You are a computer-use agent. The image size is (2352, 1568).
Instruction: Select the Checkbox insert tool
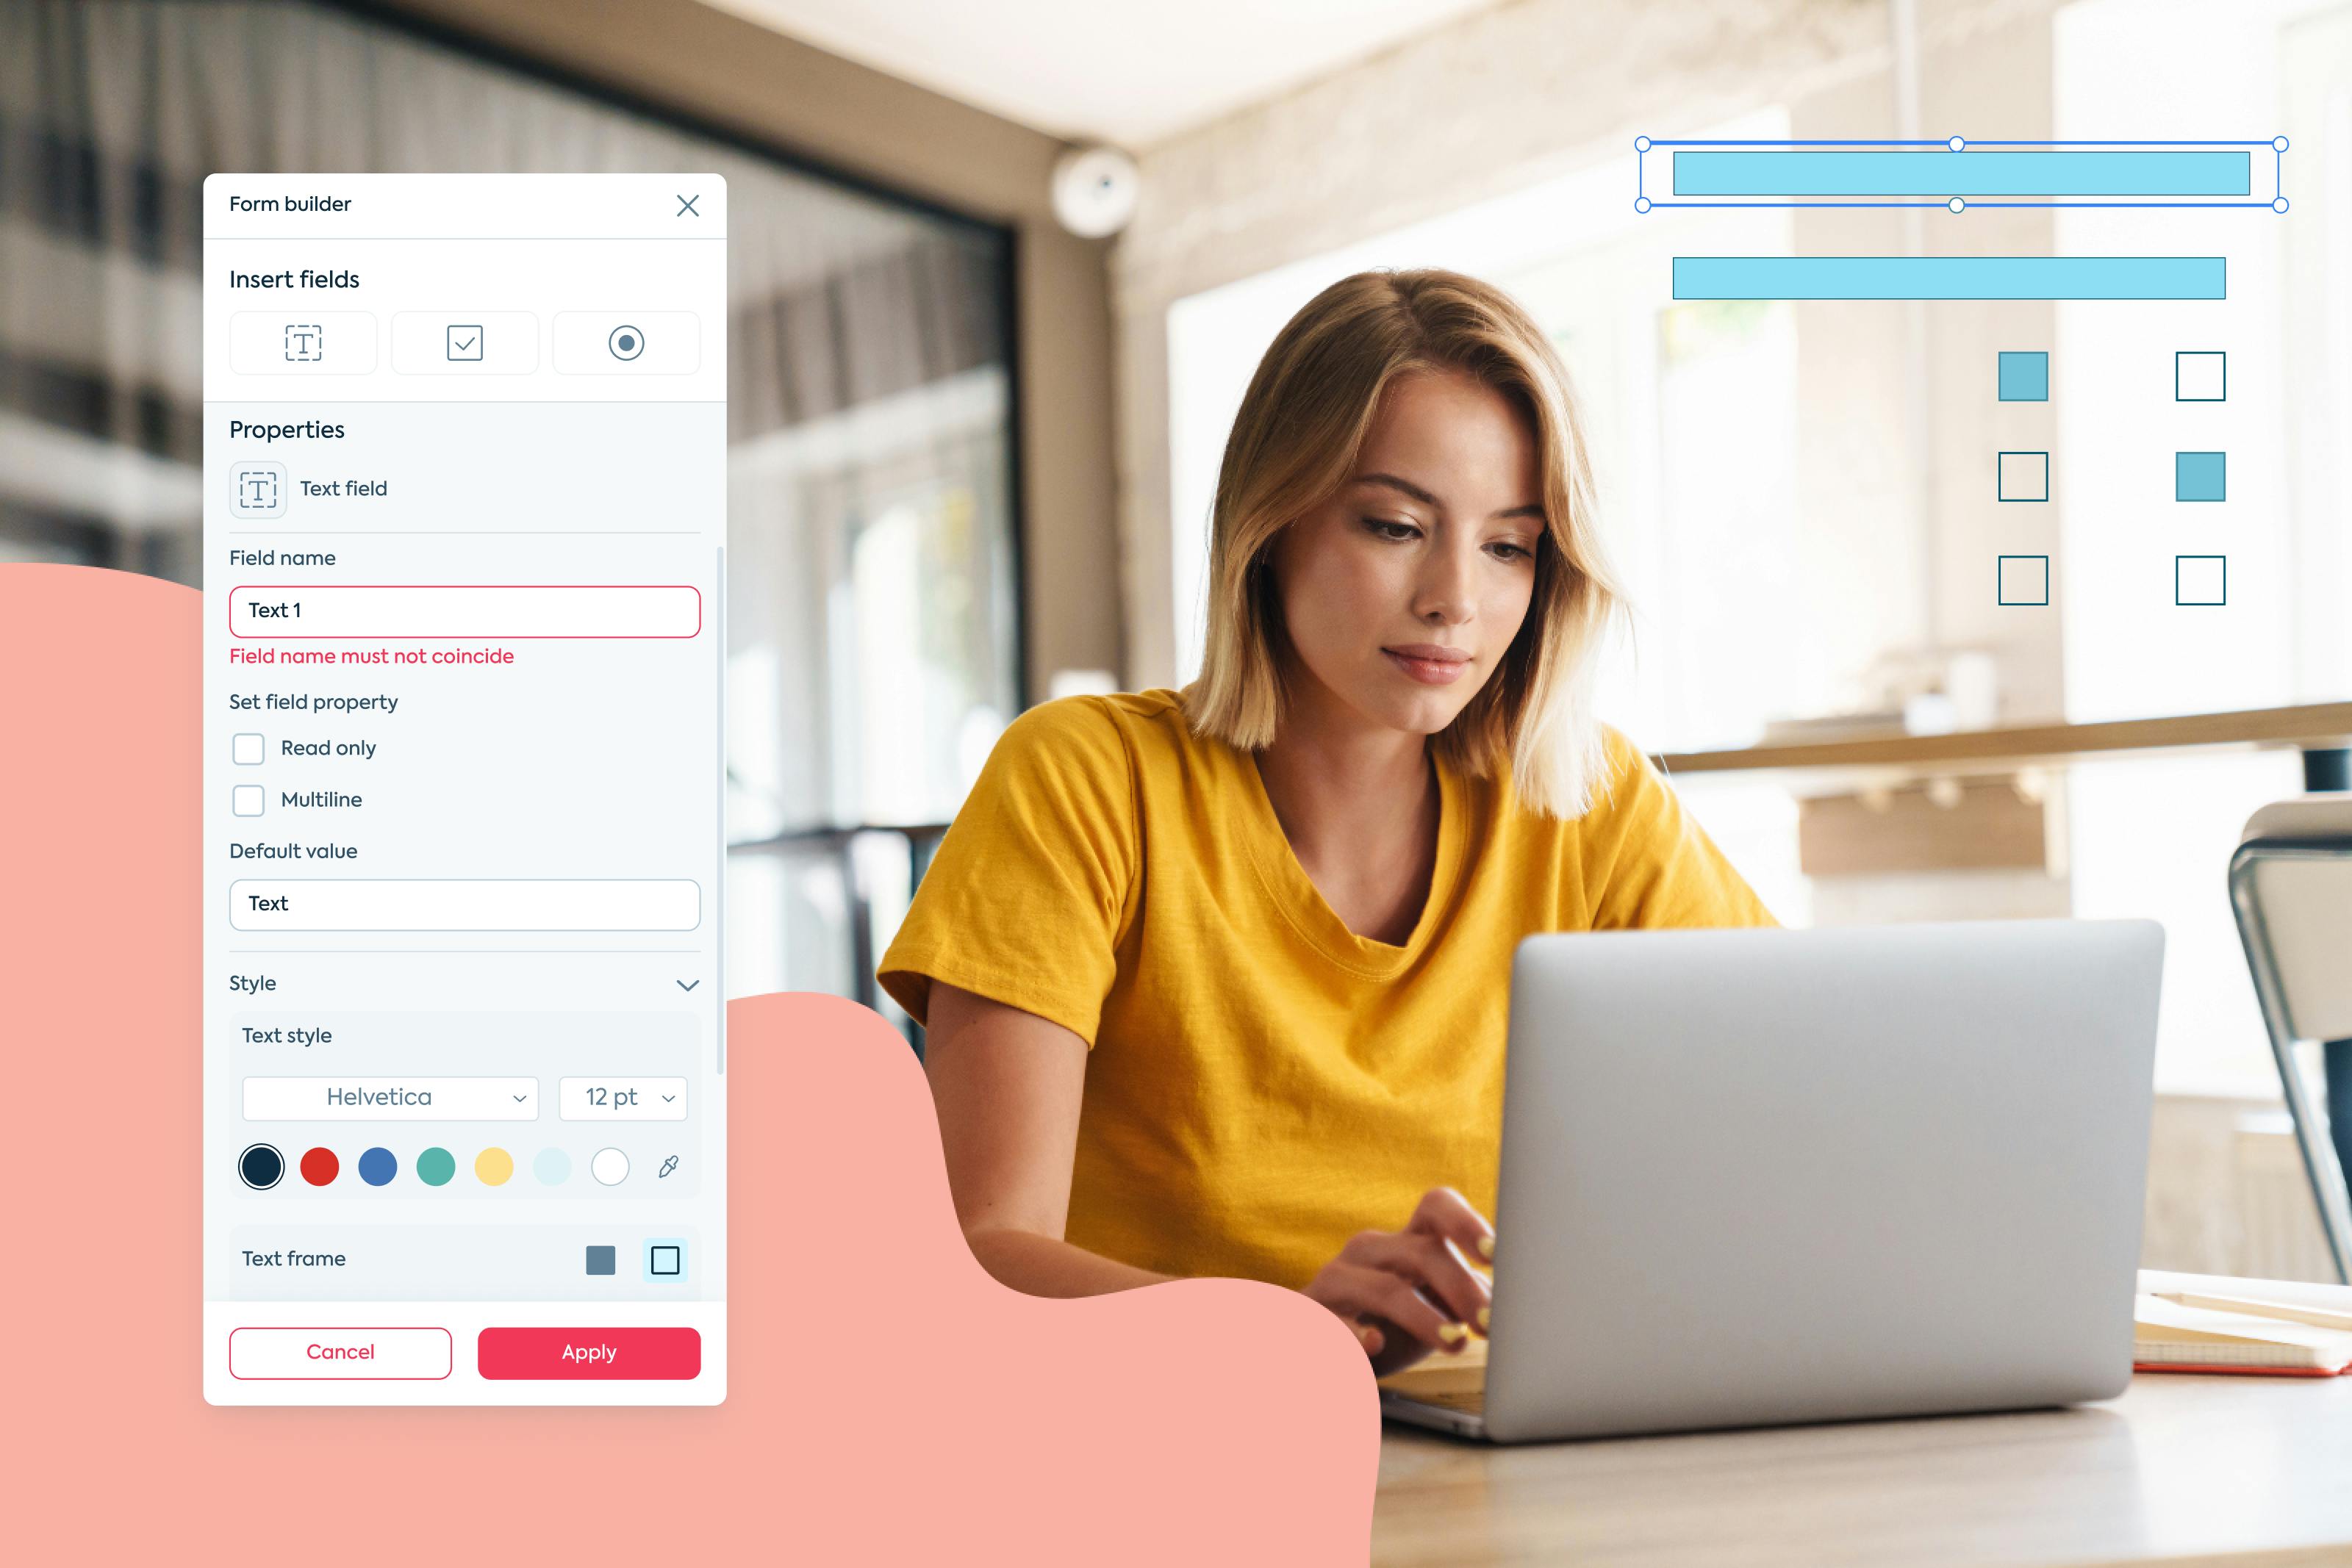(x=462, y=345)
